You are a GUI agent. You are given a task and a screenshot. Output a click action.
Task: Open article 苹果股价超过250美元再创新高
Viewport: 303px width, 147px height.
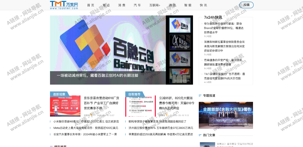coord(161,134)
